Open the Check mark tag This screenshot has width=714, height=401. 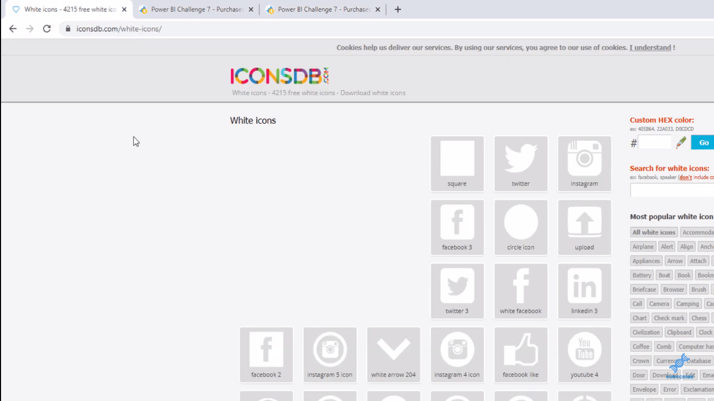(x=669, y=318)
